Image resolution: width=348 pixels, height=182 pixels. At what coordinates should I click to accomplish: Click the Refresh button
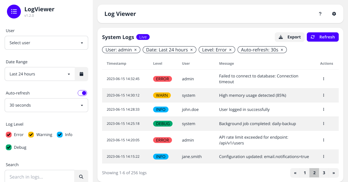[322, 37]
